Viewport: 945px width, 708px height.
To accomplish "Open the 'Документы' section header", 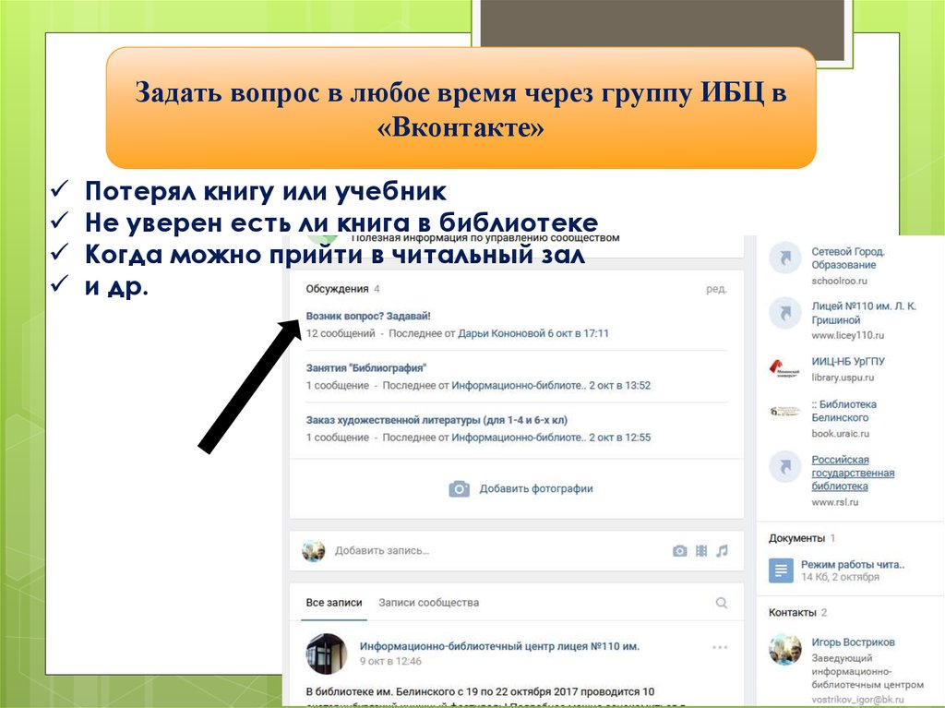I will 796,538.
